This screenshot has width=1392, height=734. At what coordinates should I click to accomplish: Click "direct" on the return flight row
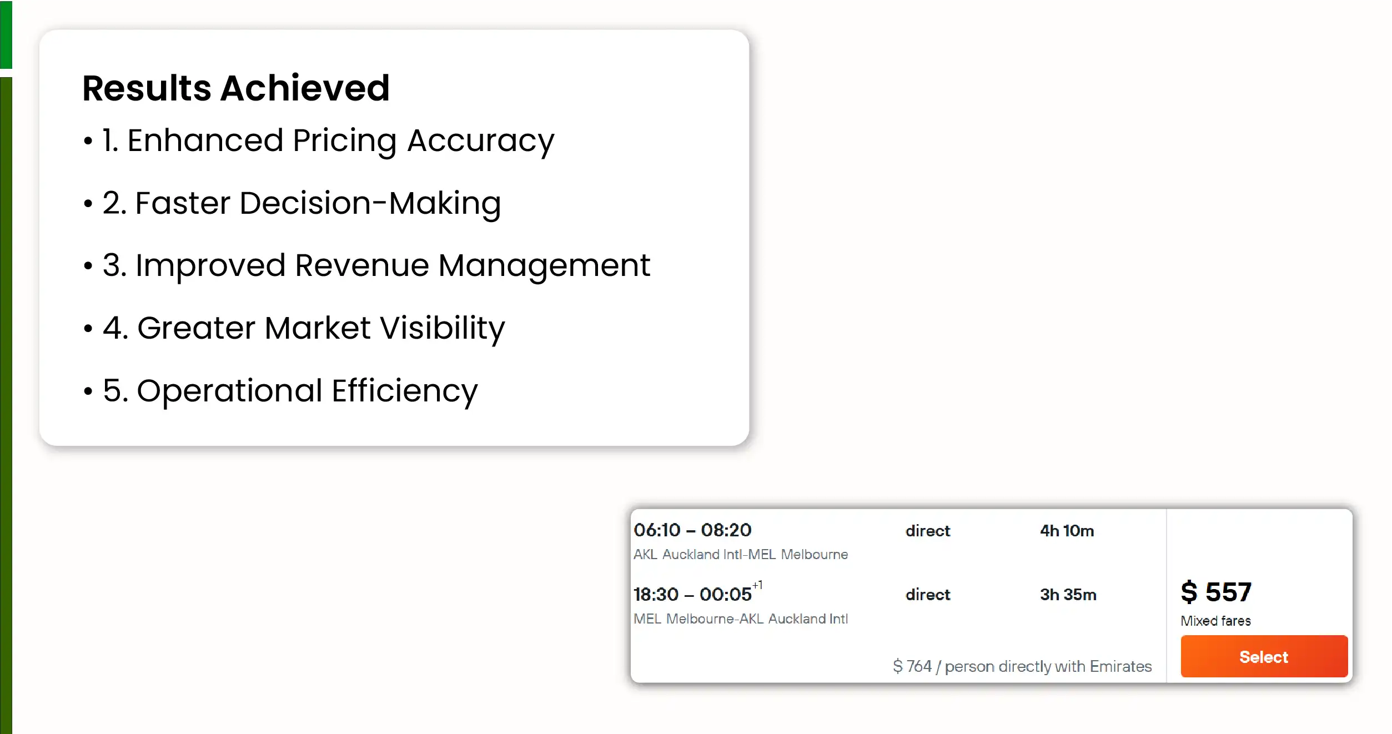[x=927, y=595]
